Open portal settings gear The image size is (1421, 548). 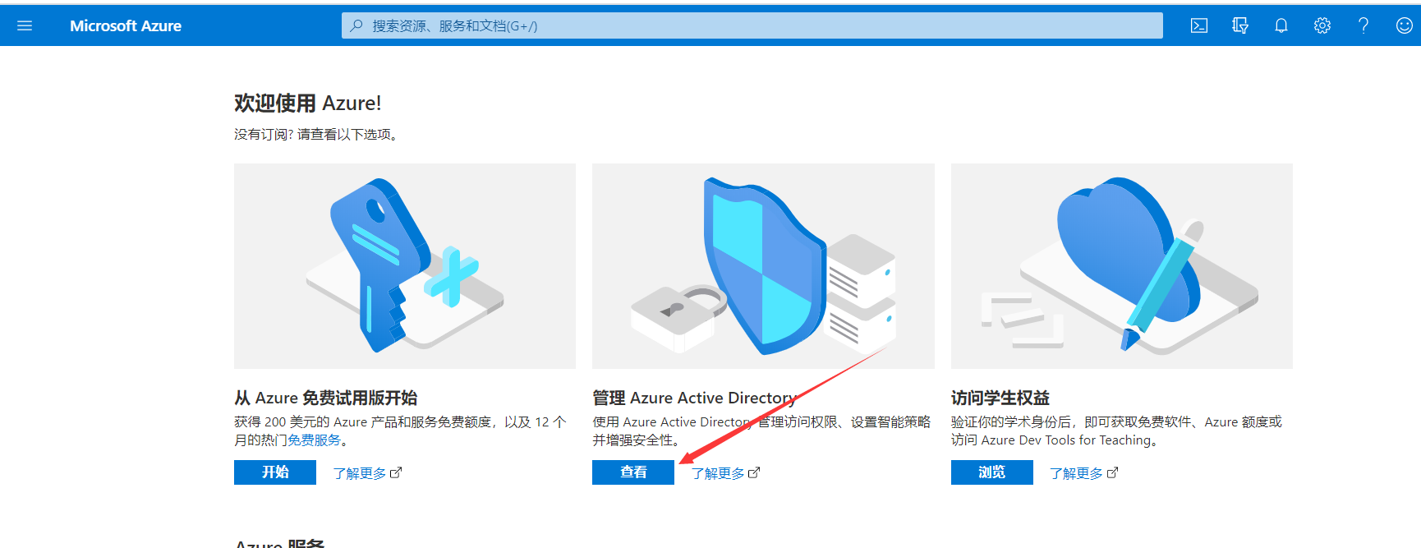tap(1322, 25)
